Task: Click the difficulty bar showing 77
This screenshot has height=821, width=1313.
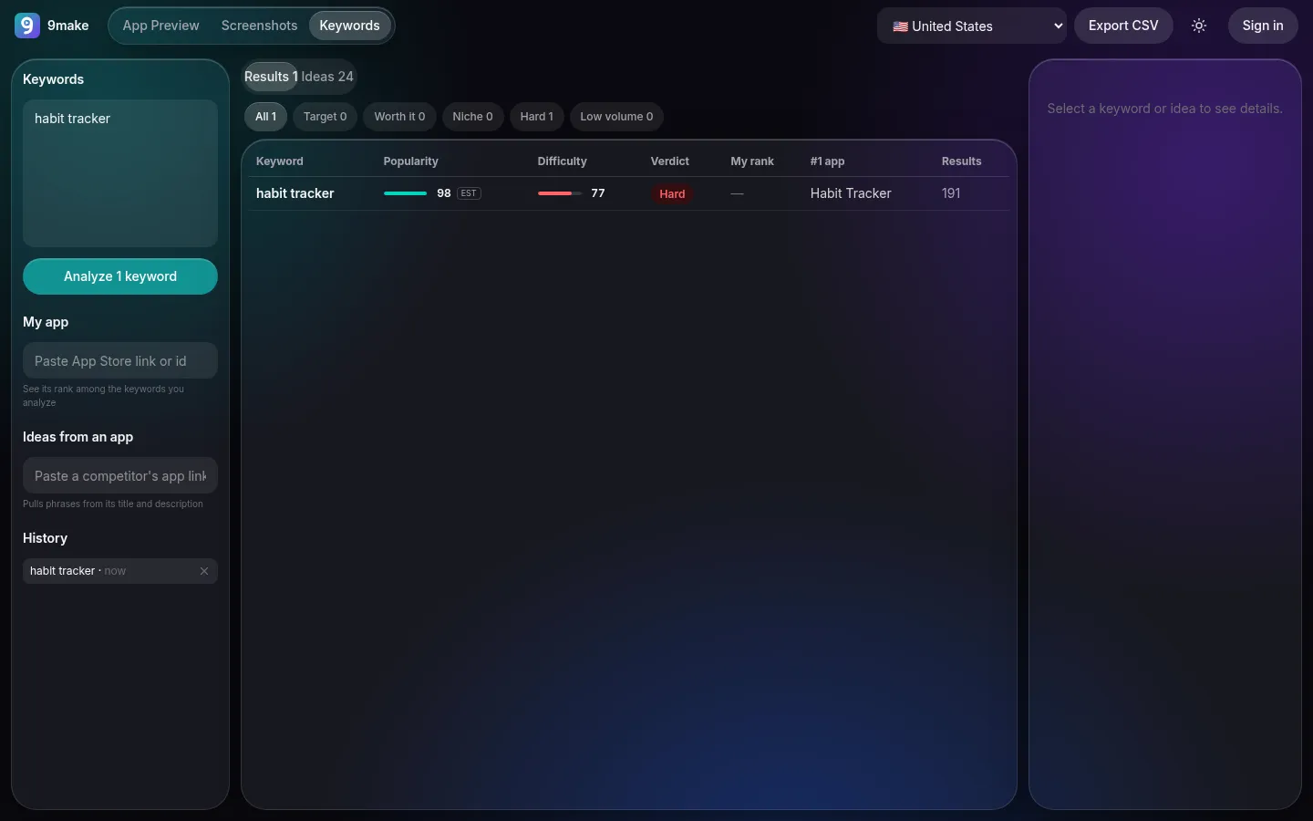Action: (x=559, y=193)
